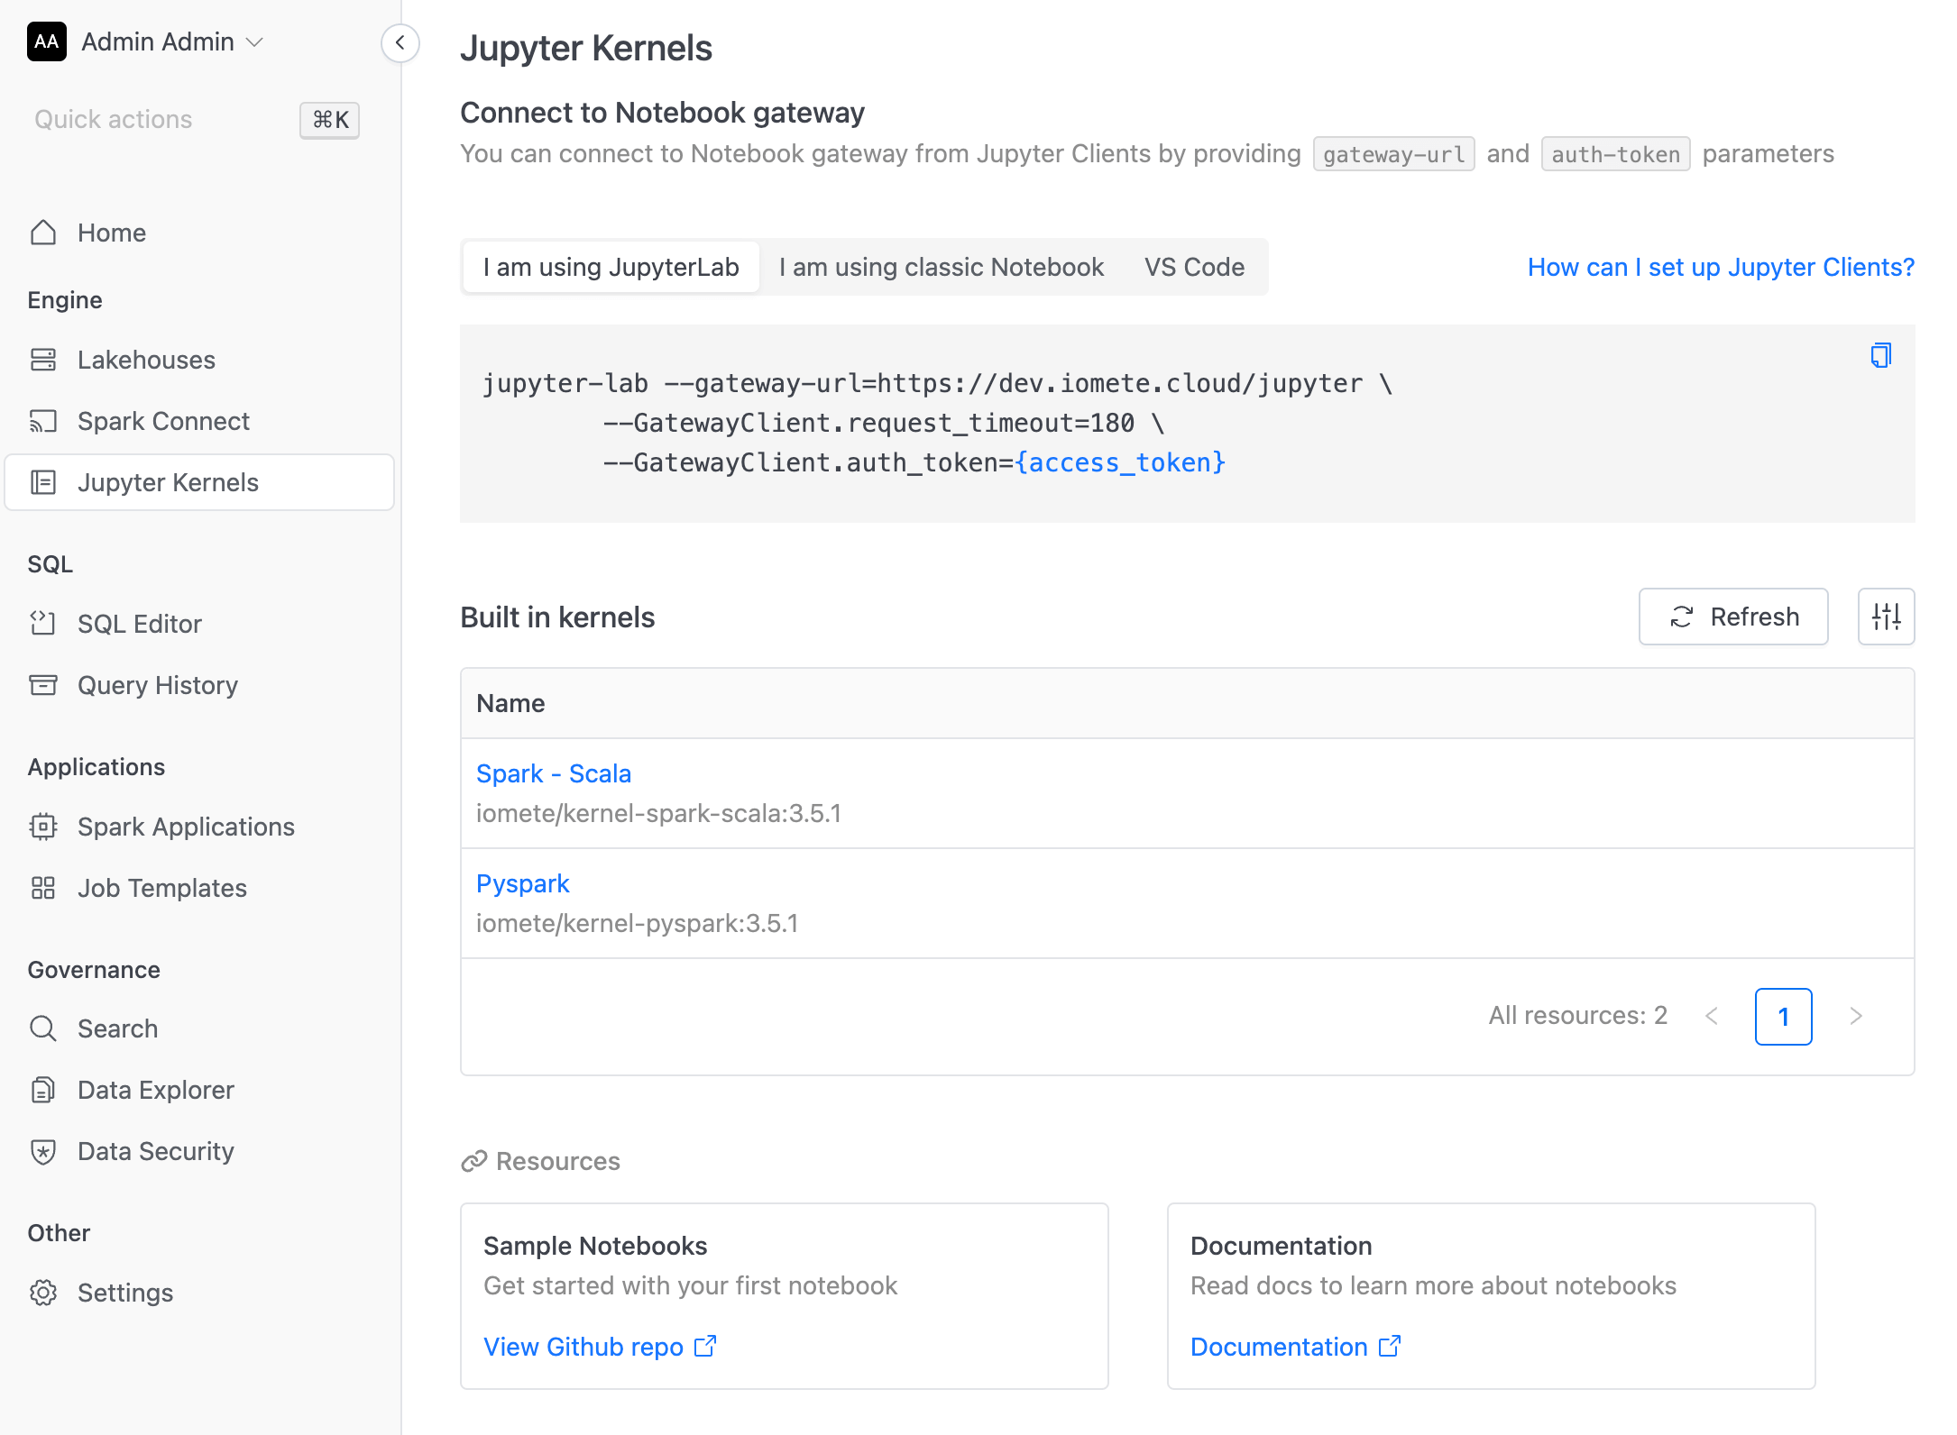Screen dimensions: 1957x1435
Task: Open How can I set up Jupyter Clients link
Action: tap(1721, 267)
